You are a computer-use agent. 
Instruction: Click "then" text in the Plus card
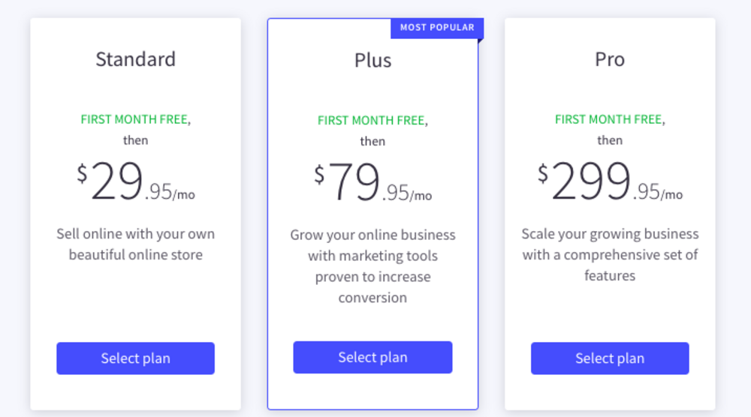pos(372,141)
